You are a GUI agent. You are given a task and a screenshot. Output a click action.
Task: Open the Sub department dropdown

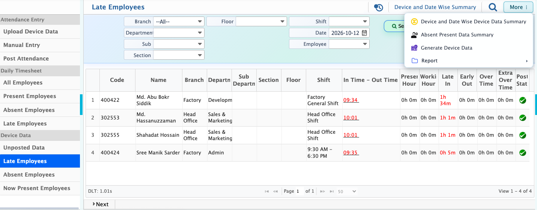[x=179, y=44]
